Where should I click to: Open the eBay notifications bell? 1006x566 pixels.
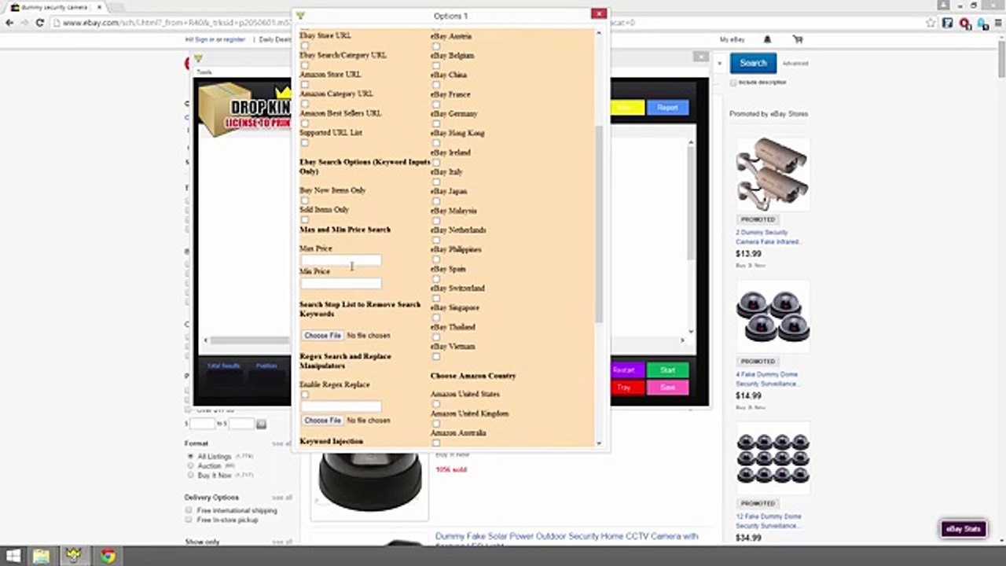tap(767, 39)
